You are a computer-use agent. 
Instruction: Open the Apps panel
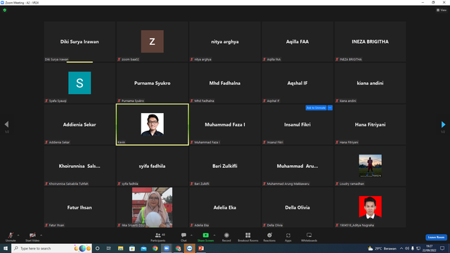pyautogui.click(x=288, y=237)
